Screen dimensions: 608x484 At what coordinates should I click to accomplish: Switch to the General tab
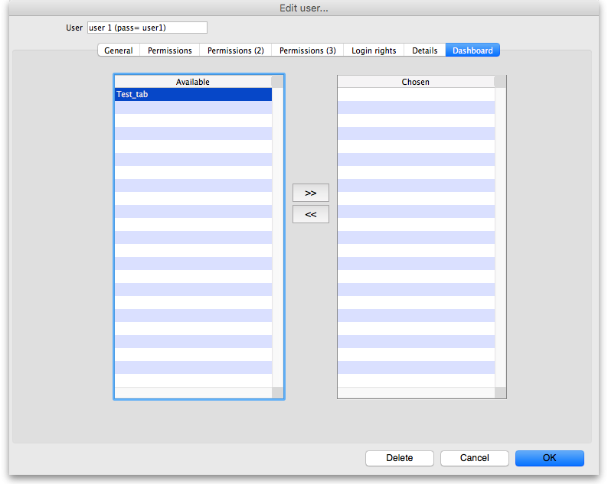119,50
